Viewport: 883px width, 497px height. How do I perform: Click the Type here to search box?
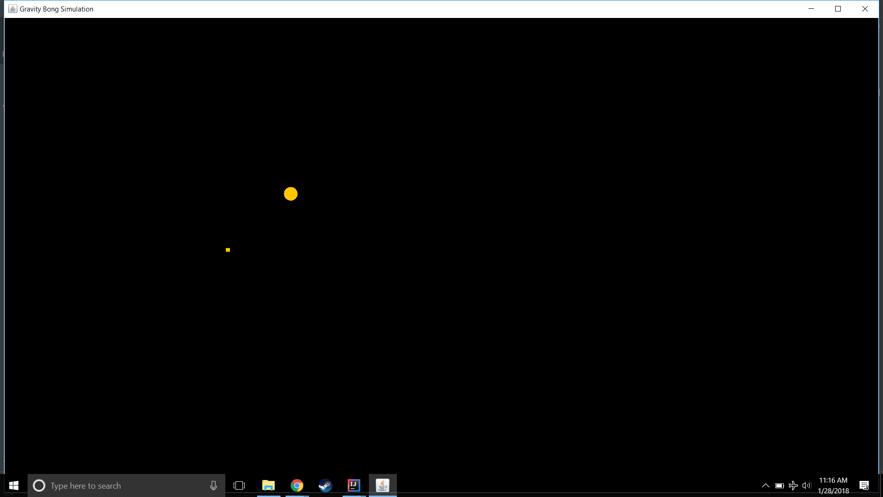(124, 485)
